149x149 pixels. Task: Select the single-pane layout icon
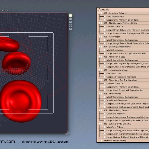click(x=70, y=15)
